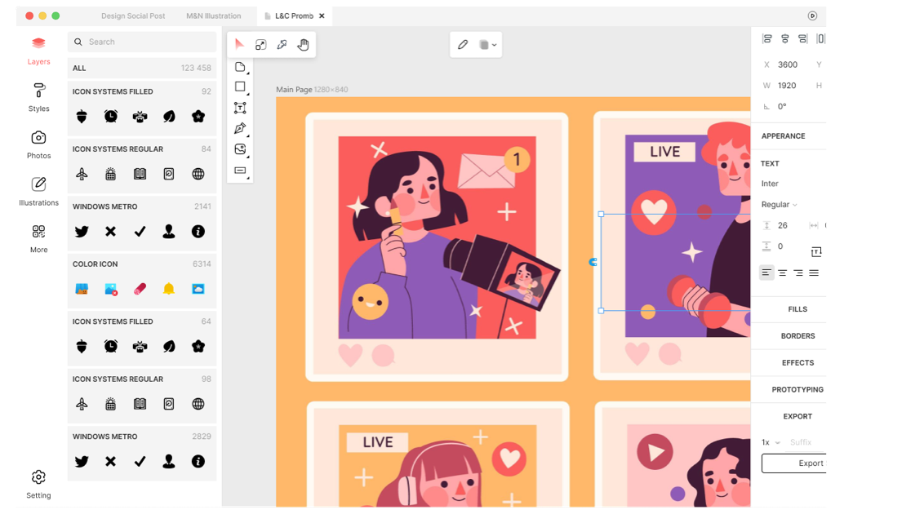Select the Scale resize tool

[260, 45]
